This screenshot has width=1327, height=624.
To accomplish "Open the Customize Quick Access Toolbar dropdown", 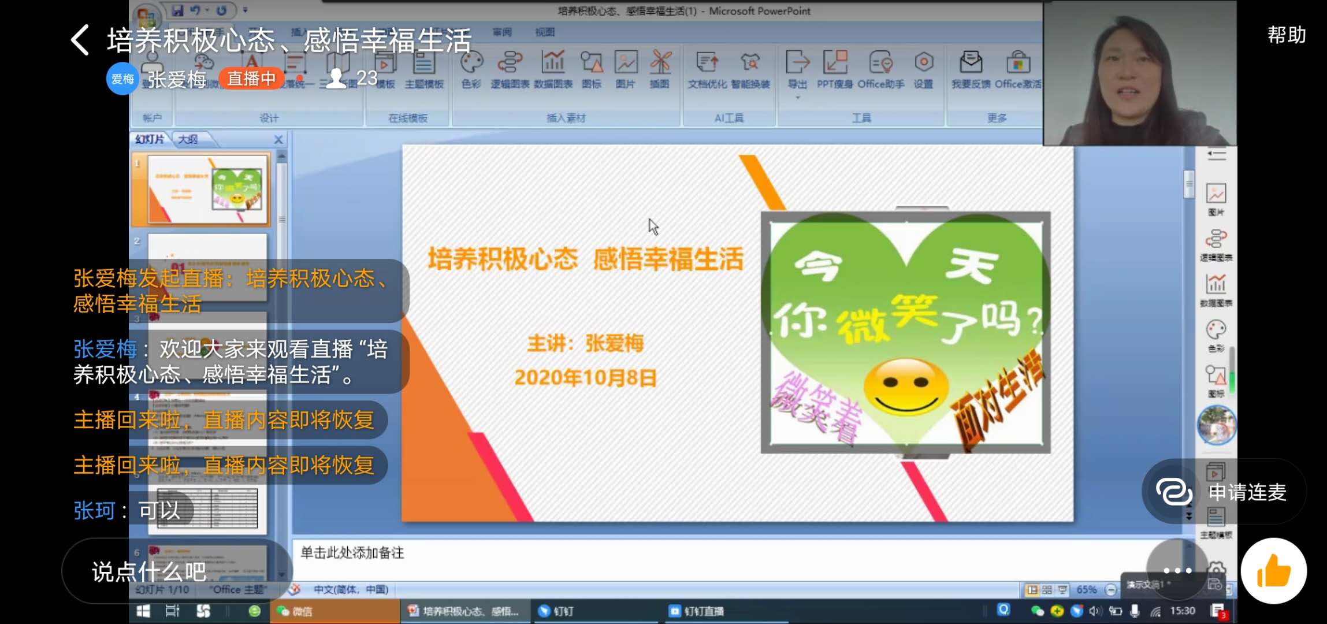I will point(245,10).
